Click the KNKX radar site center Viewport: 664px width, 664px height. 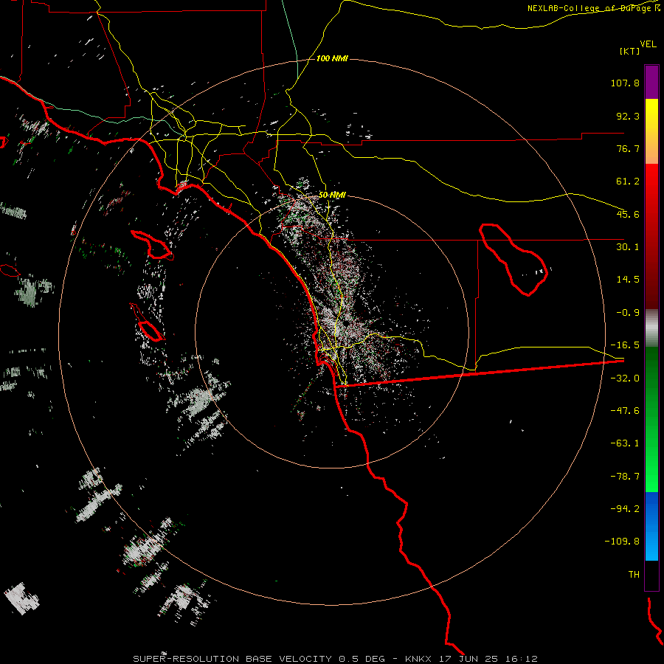[x=346, y=323]
